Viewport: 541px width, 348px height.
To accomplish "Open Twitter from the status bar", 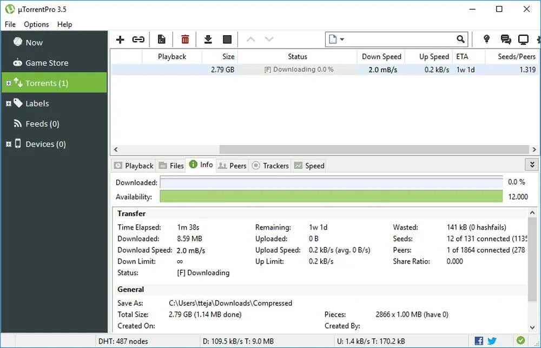I will click(x=492, y=340).
